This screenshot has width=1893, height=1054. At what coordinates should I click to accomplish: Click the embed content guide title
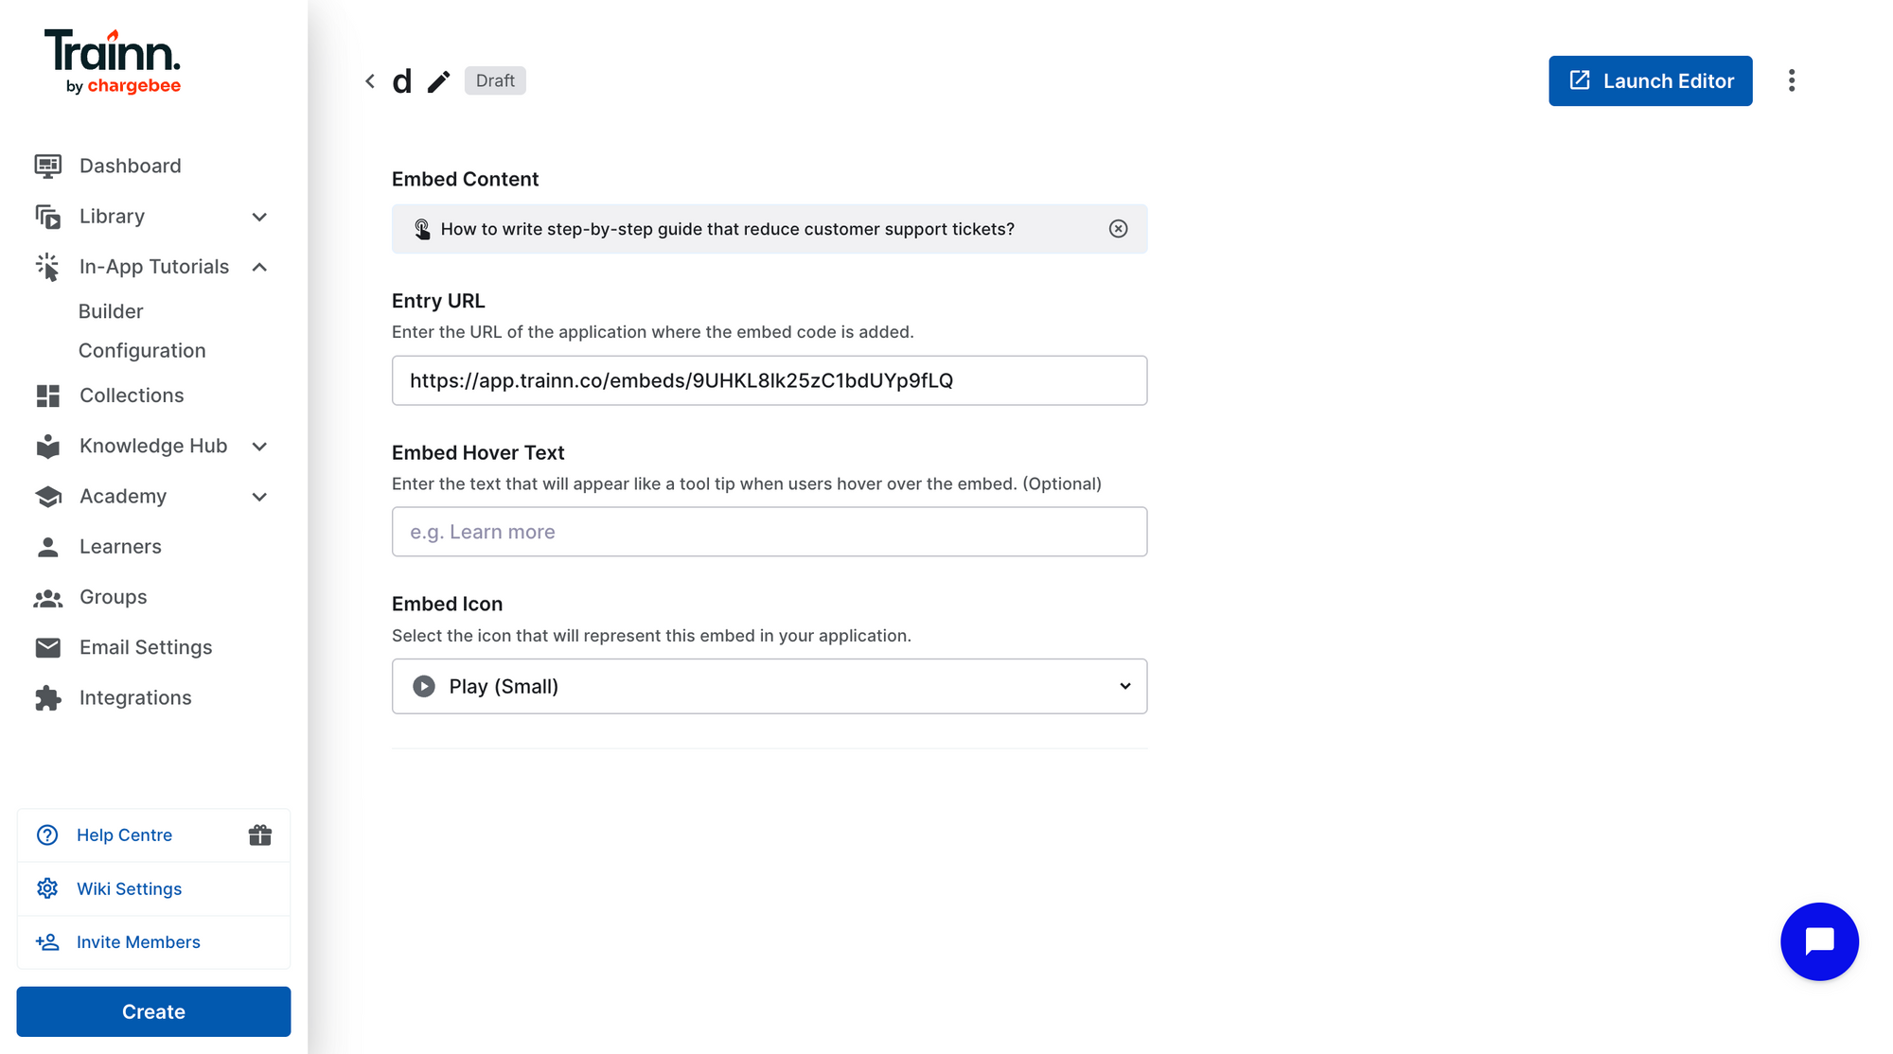(x=727, y=229)
